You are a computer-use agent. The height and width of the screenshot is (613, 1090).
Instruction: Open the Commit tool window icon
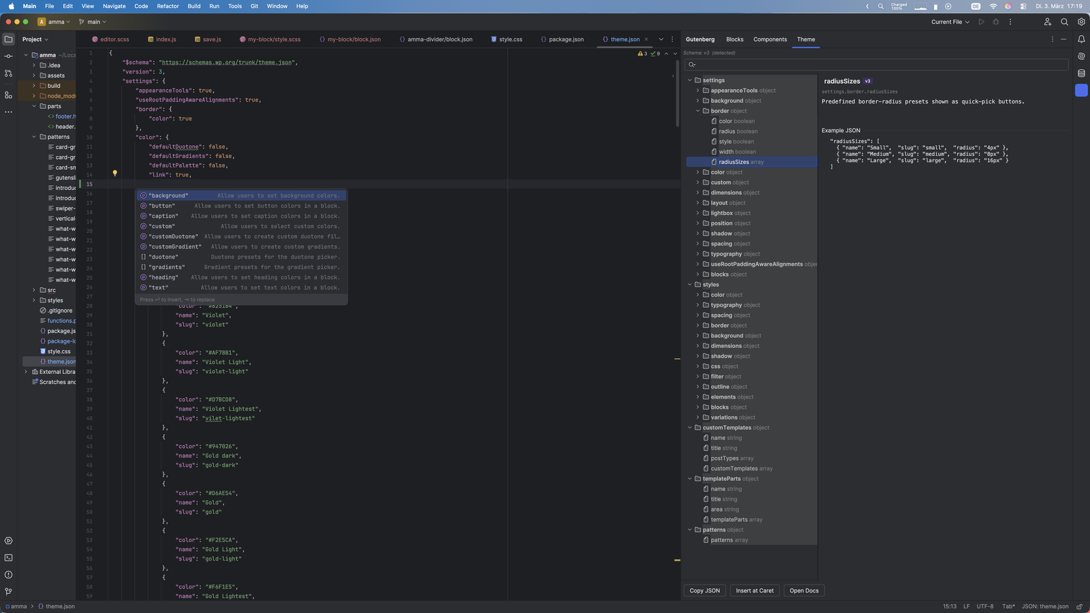[x=8, y=57]
